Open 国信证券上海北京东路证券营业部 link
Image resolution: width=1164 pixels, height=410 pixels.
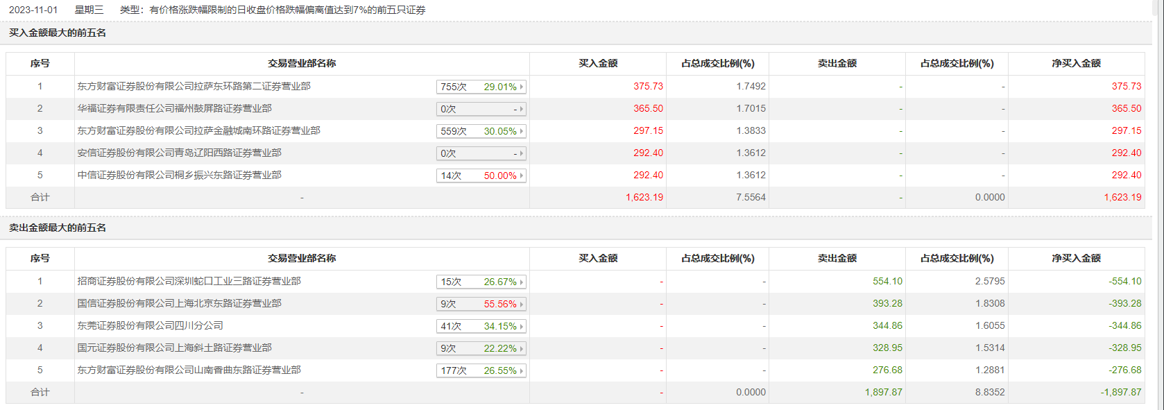(x=179, y=303)
